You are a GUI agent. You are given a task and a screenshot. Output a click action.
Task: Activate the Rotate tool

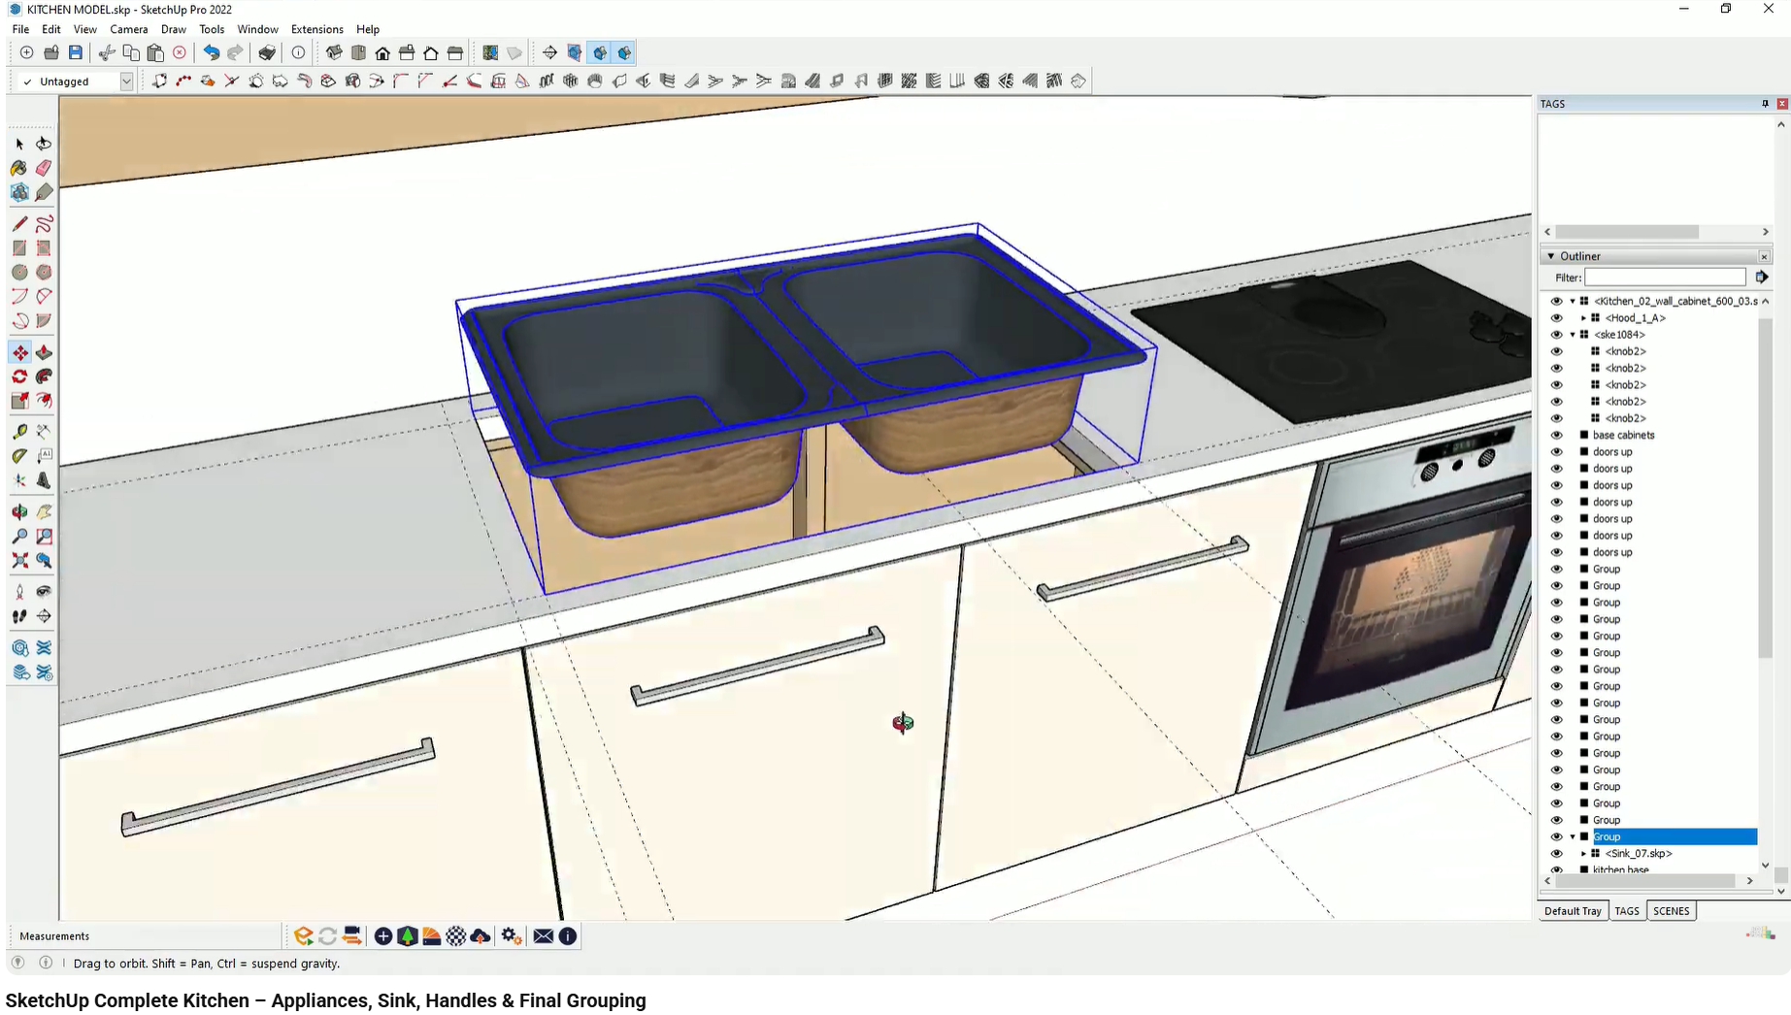[x=19, y=377]
